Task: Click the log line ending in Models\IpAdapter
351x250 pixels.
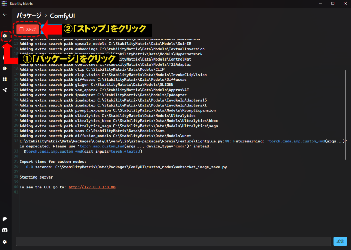Action: pos(103,95)
